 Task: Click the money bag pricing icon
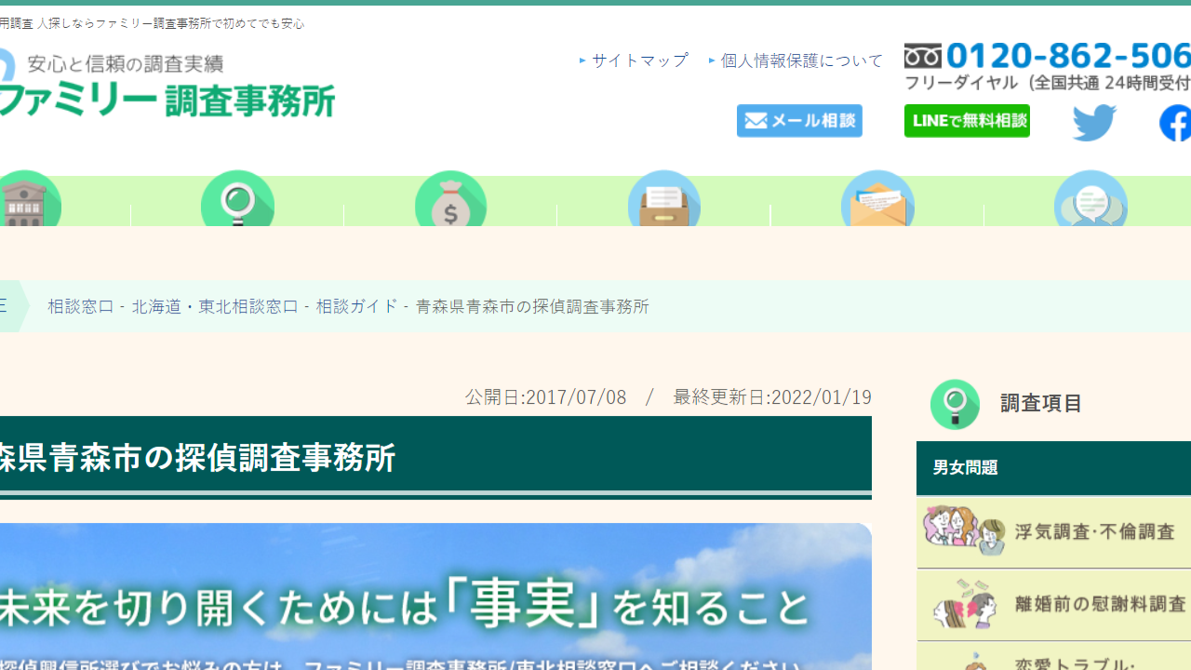coord(451,200)
